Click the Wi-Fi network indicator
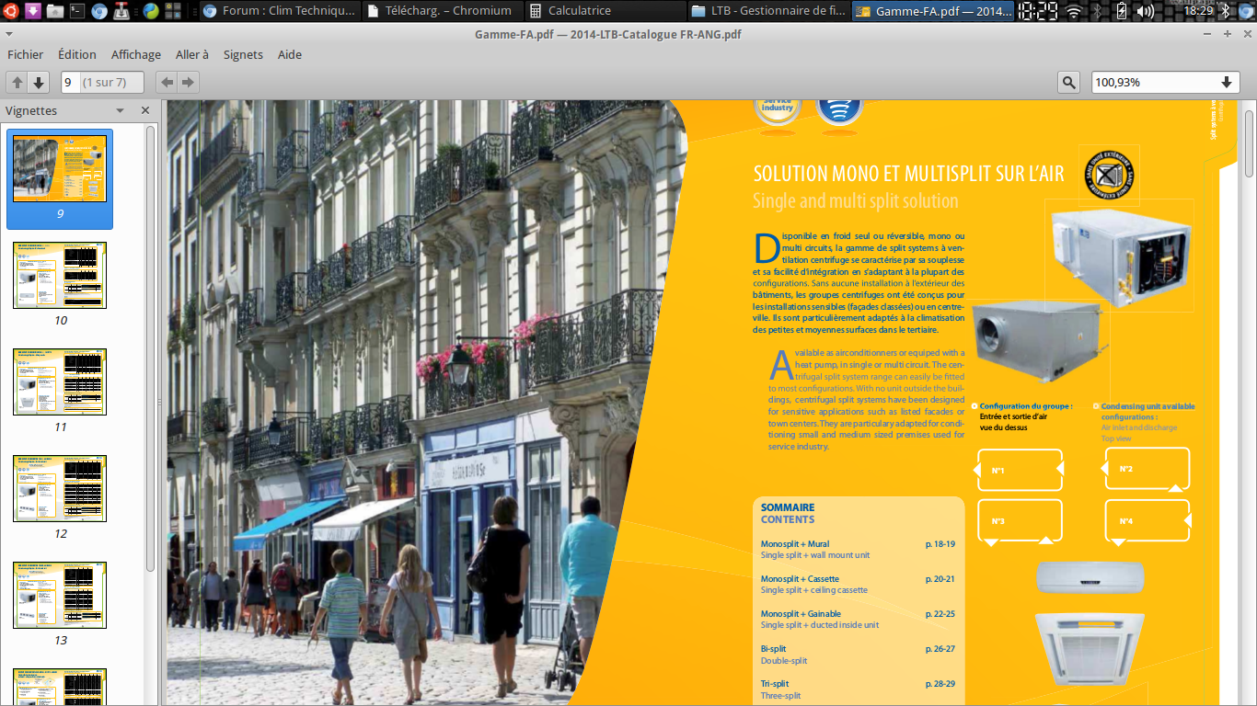The width and height of the screenshot is (1257, 706). coord(1073,11)
